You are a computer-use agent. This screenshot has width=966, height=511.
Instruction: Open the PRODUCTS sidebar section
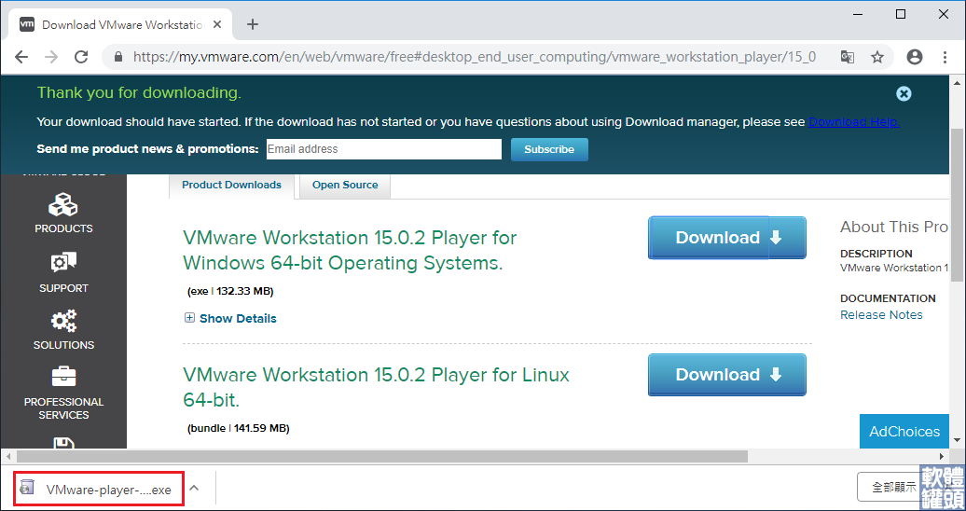[63, 213]
